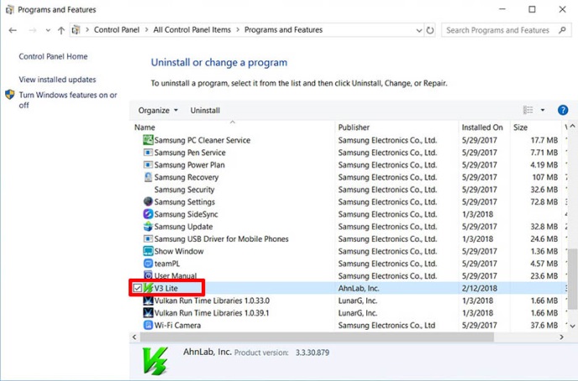Screen dimensions: 578x381
Task: Click the AhnLab, Inc. publisher cell
Action: [x=358, y=288]
